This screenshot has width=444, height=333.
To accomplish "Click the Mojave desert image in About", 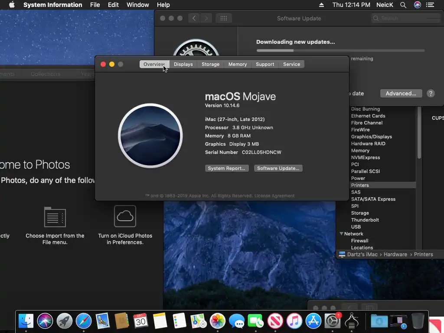I will pyautogui.click(x=150, y=136).
